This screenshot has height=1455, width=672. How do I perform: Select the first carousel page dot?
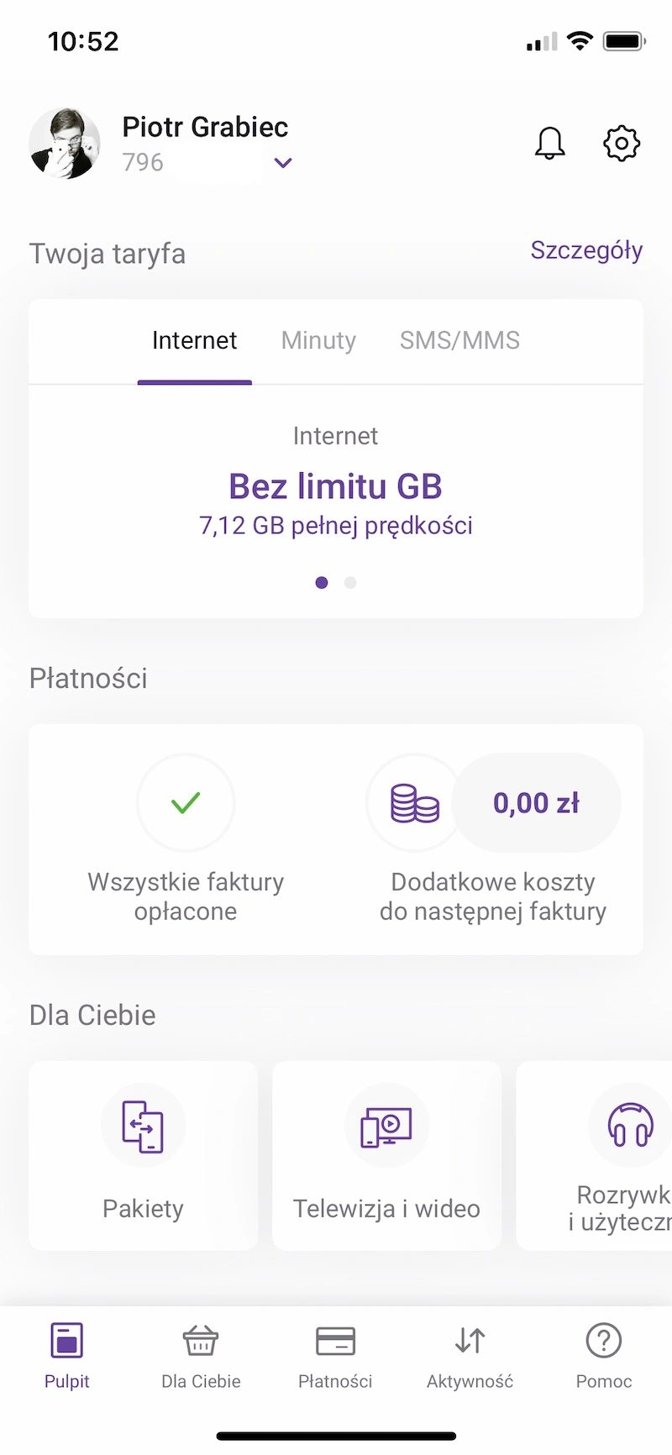point(322,582)
